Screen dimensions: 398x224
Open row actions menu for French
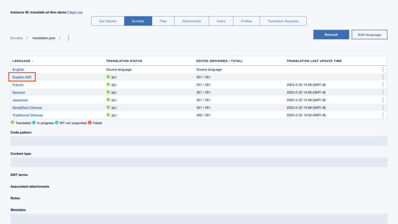383,85
